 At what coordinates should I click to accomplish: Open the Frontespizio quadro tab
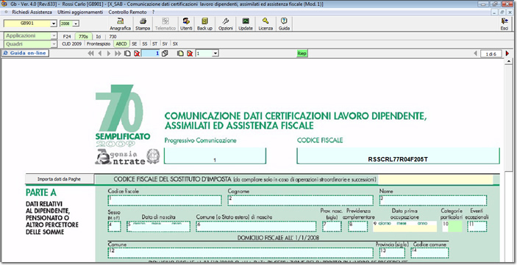99,44
